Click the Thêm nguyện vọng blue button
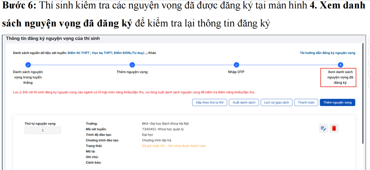Viewport: 370px width, 170px height. 337,103
